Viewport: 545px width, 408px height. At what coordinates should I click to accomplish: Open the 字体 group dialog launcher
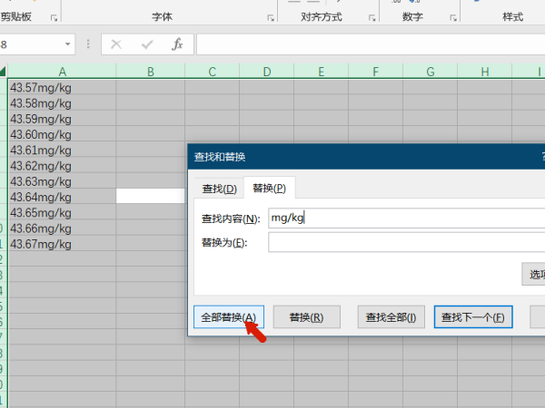[x=271, y=18]
